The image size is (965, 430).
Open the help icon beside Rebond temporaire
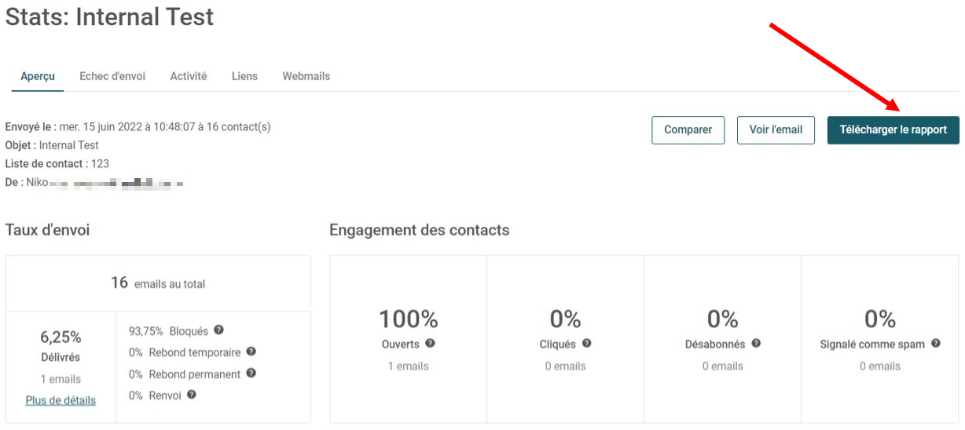tap(251, 352)
